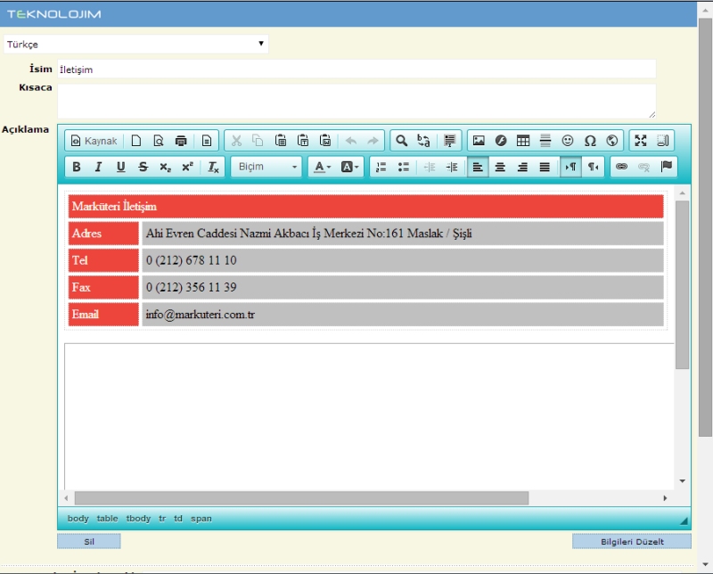Open the Türkçe language dropdown
The image size is (713, 574).
tap(136, 44)
